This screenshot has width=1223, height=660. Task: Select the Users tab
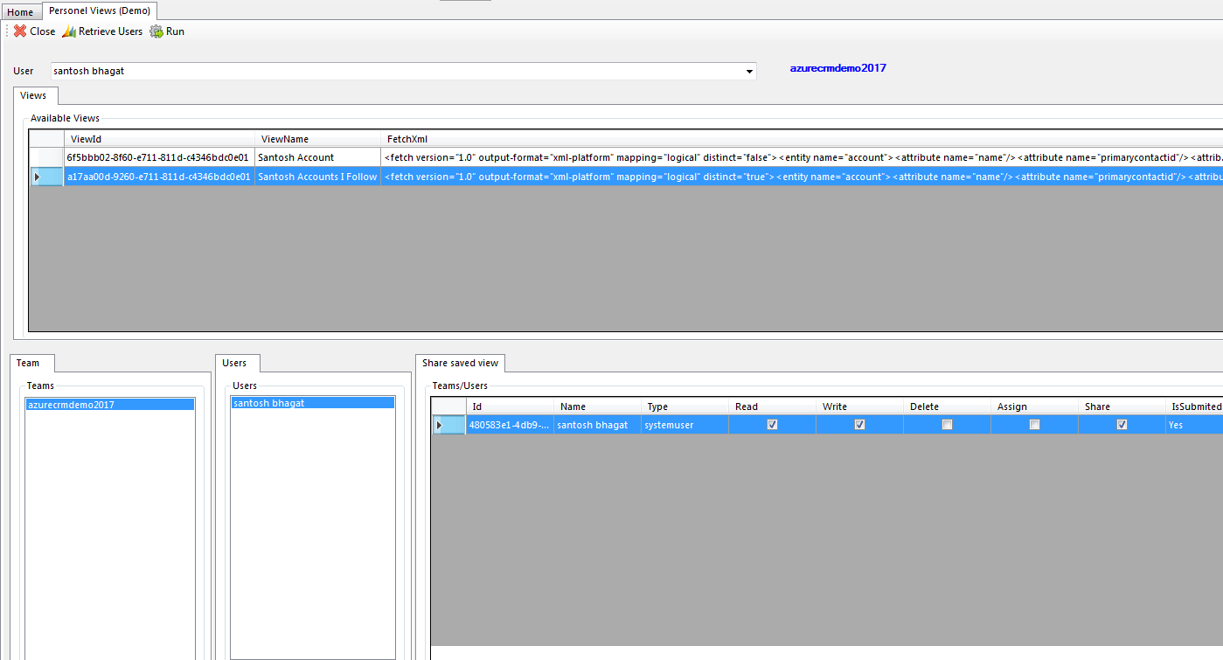pyautogui.click(x=237, y=363)
